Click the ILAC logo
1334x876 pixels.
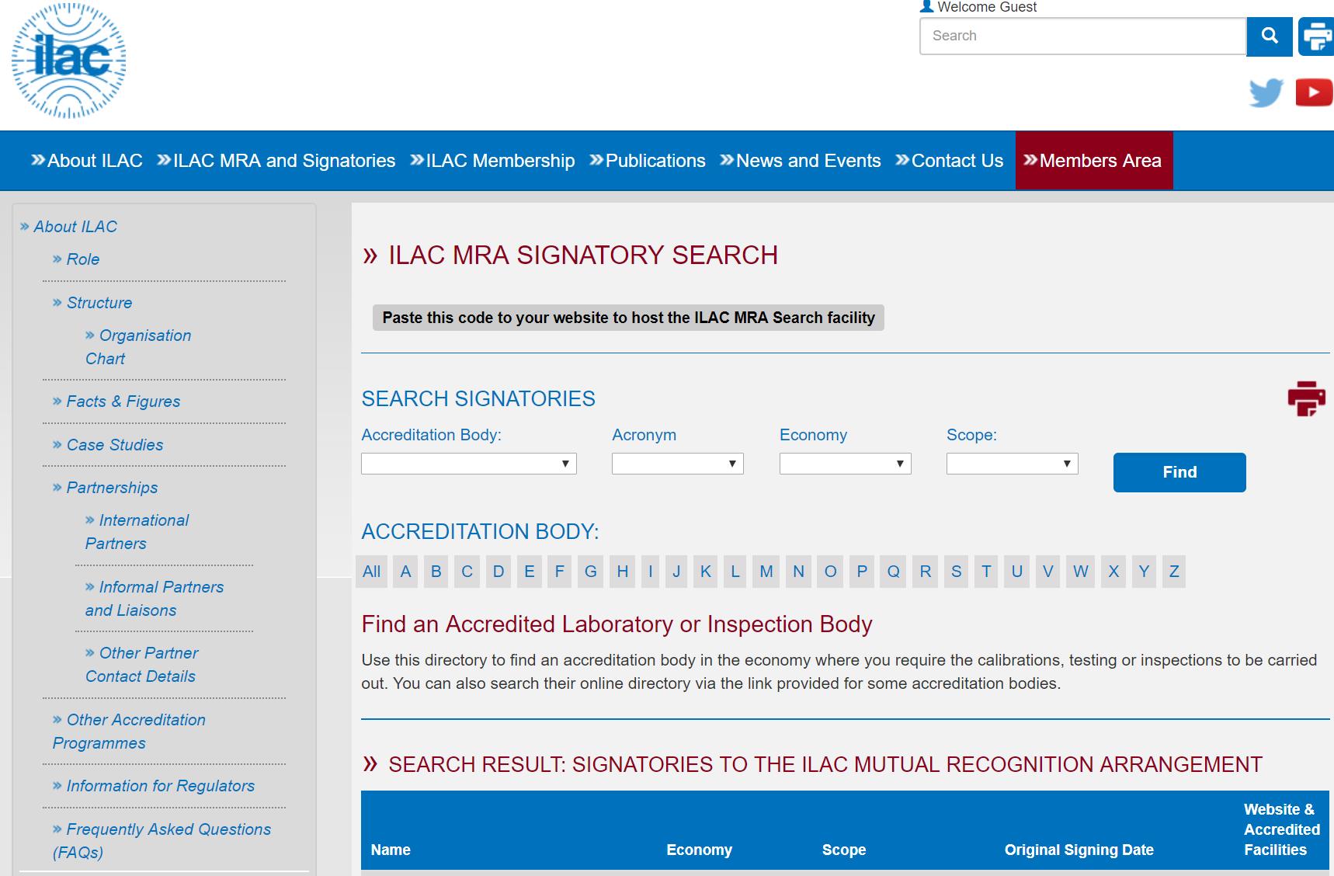[x=69, y=61]
